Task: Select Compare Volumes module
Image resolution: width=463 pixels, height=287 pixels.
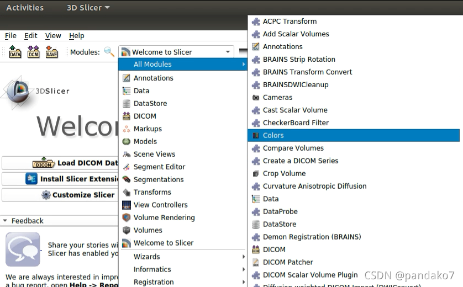Action: (x=354, y=148)
